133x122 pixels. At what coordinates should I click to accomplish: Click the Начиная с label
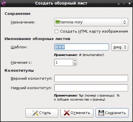tap(21, 63)
